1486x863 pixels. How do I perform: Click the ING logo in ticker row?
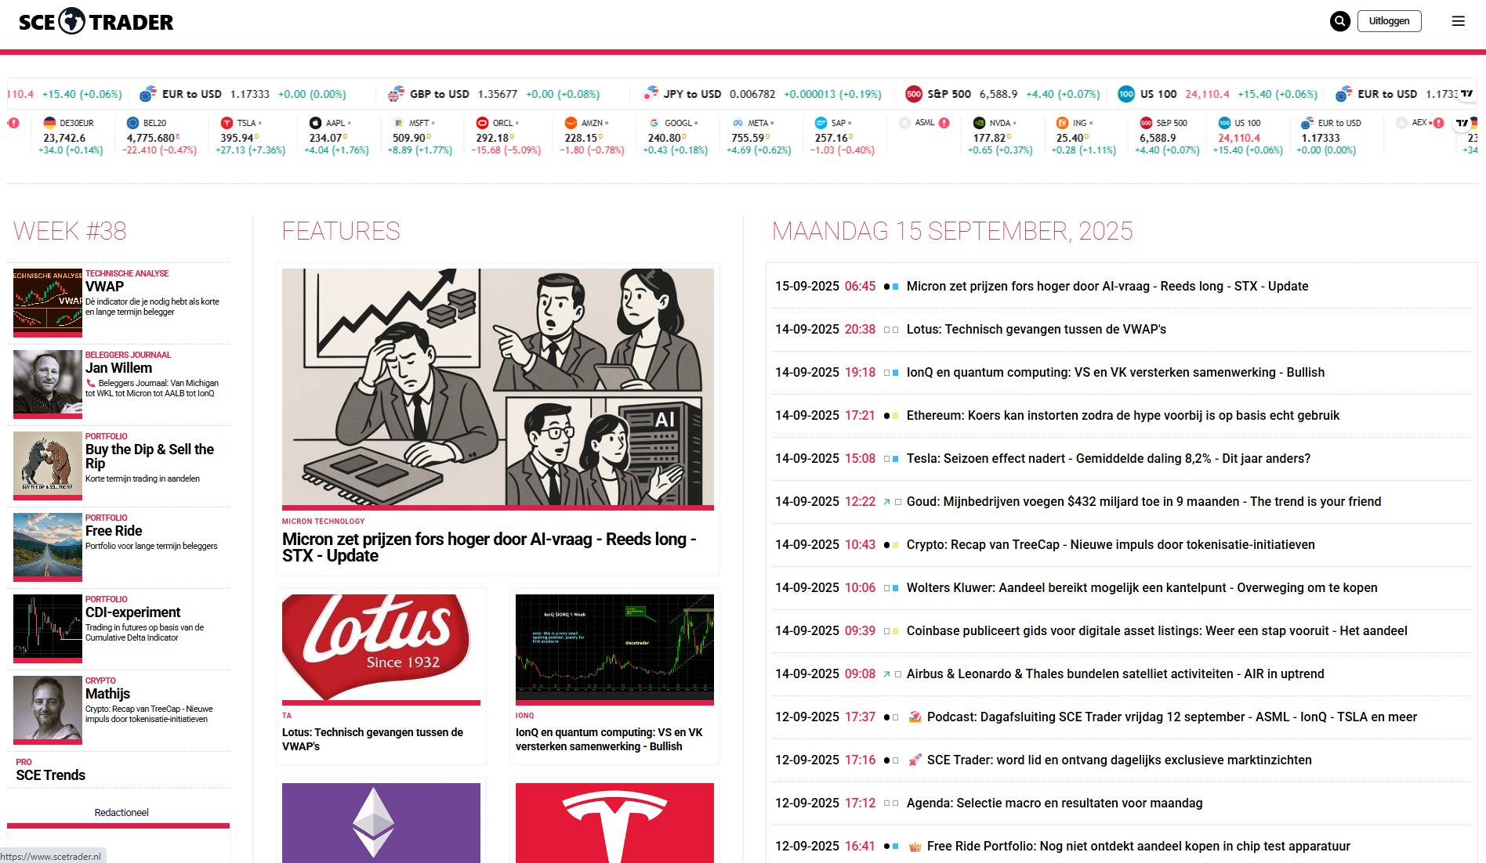click(x=1062, y=123)
